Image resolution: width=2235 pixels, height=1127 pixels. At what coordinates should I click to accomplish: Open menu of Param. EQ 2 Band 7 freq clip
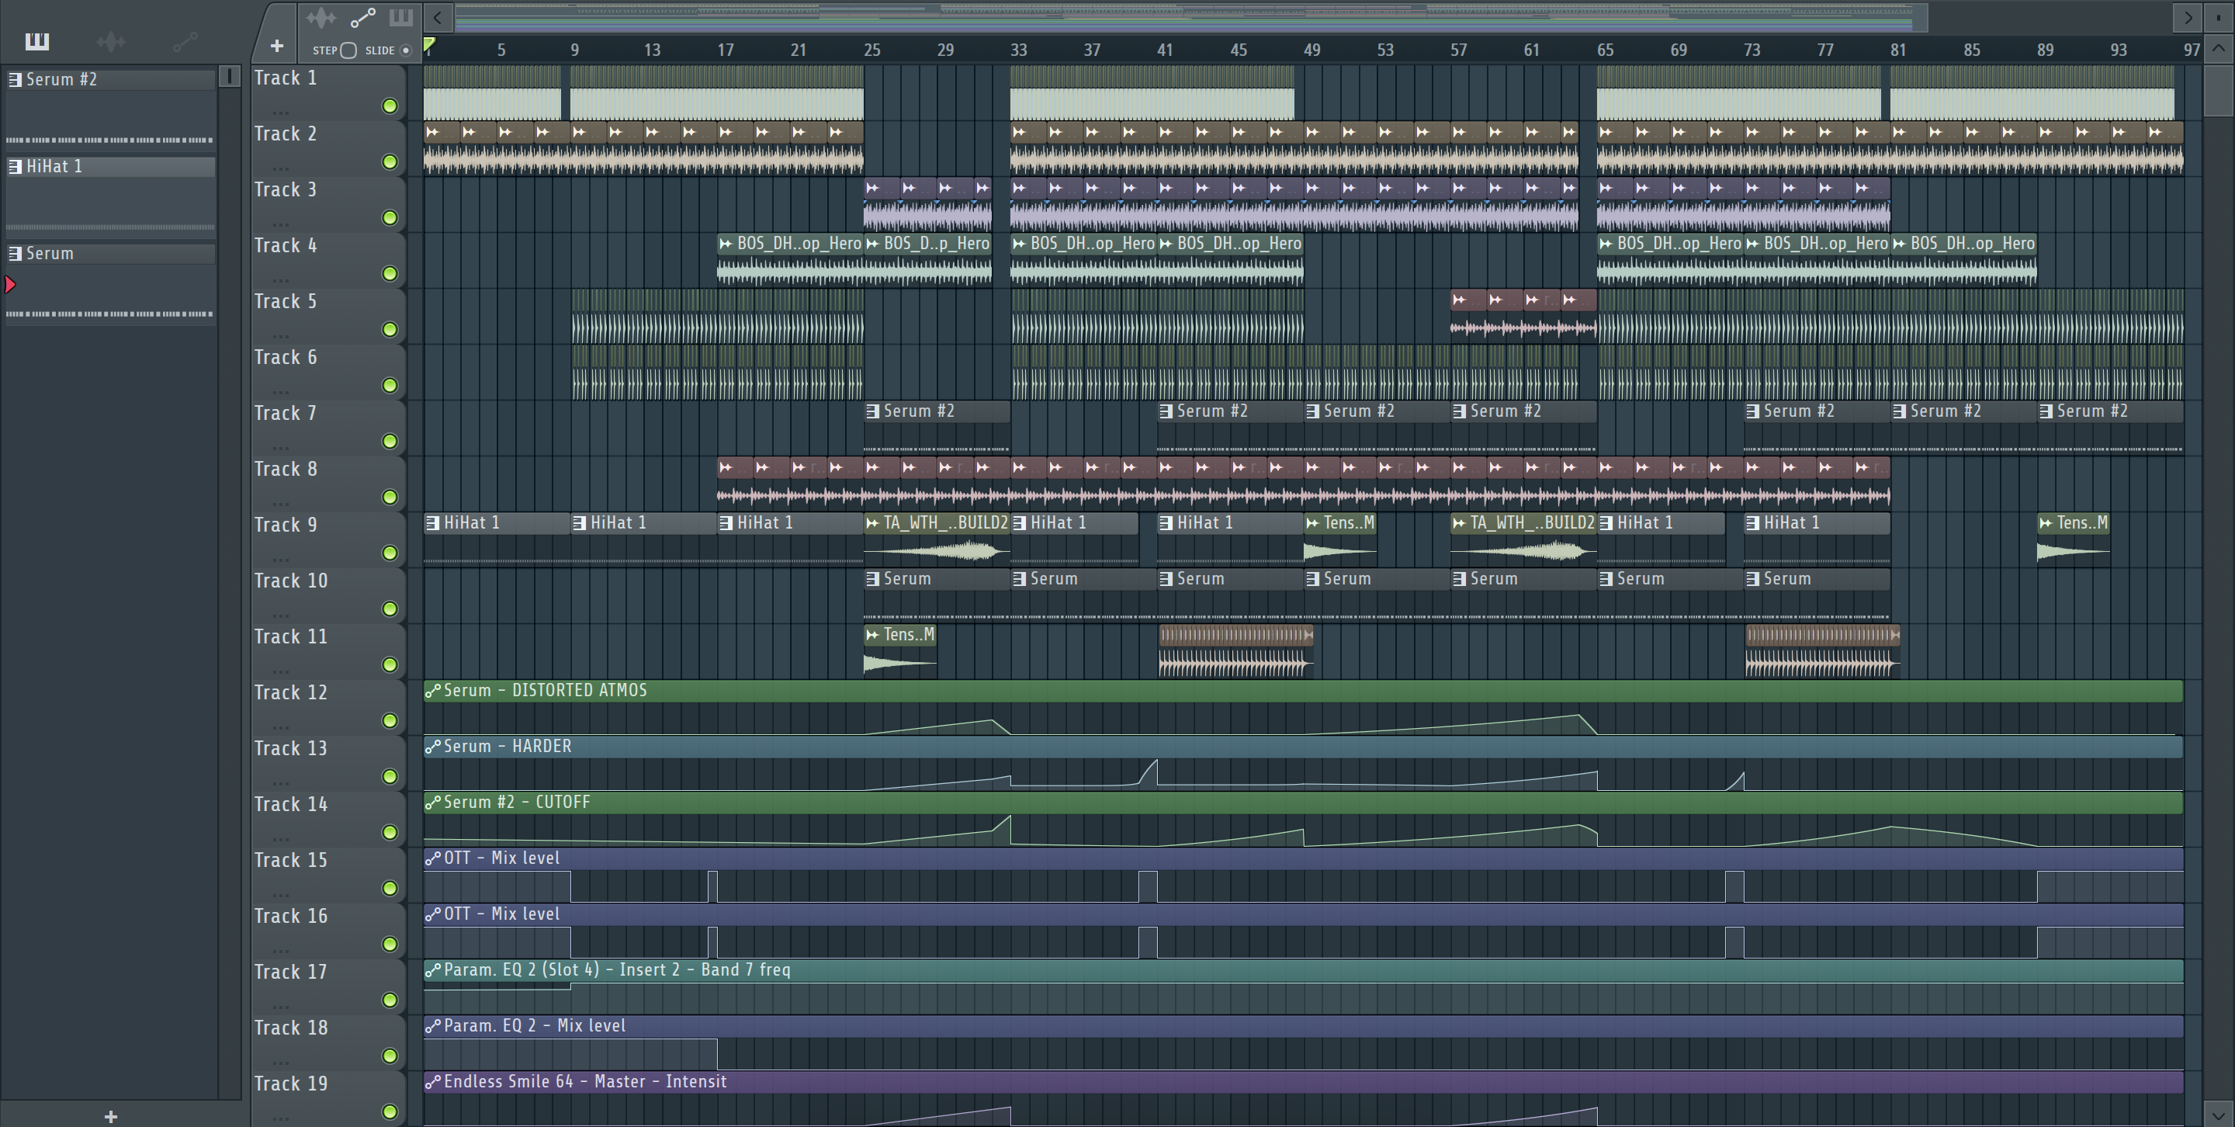tap(432, 971)
